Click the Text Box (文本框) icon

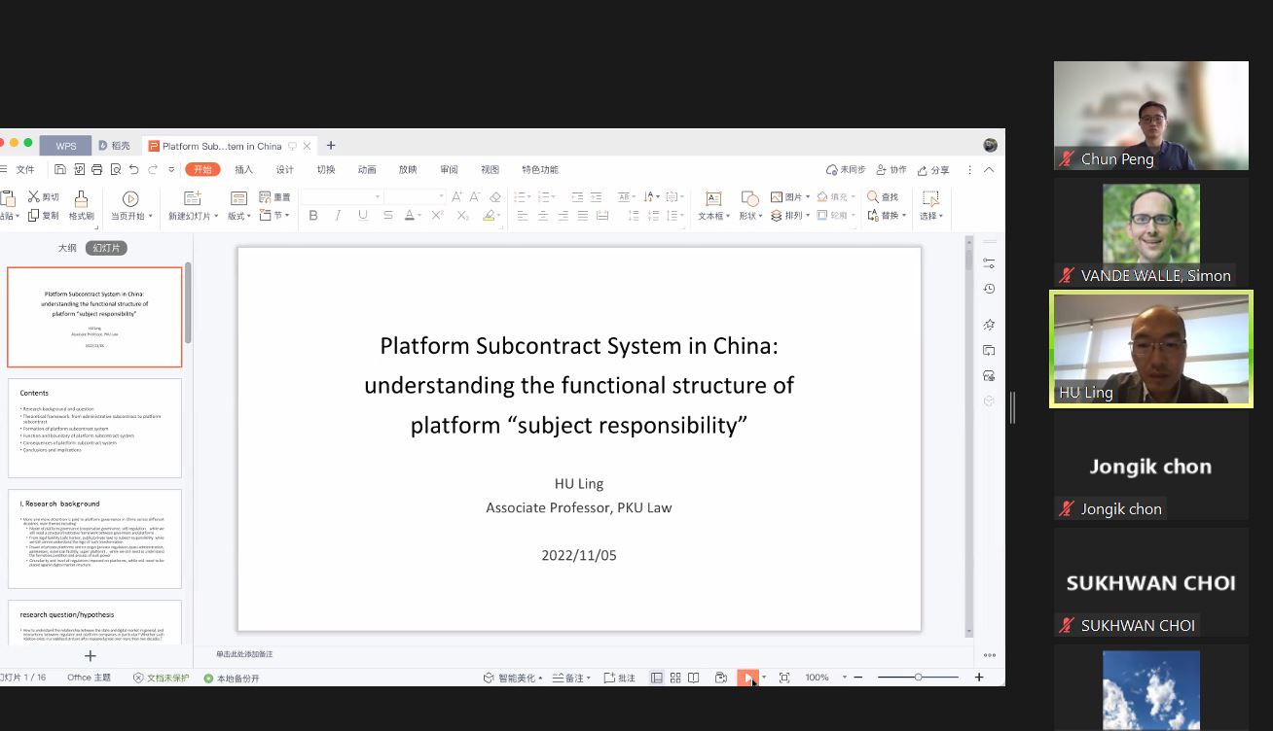[712, 198]
